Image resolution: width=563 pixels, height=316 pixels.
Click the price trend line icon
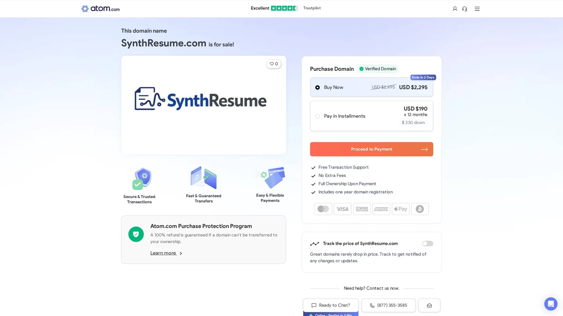point(314,243)
